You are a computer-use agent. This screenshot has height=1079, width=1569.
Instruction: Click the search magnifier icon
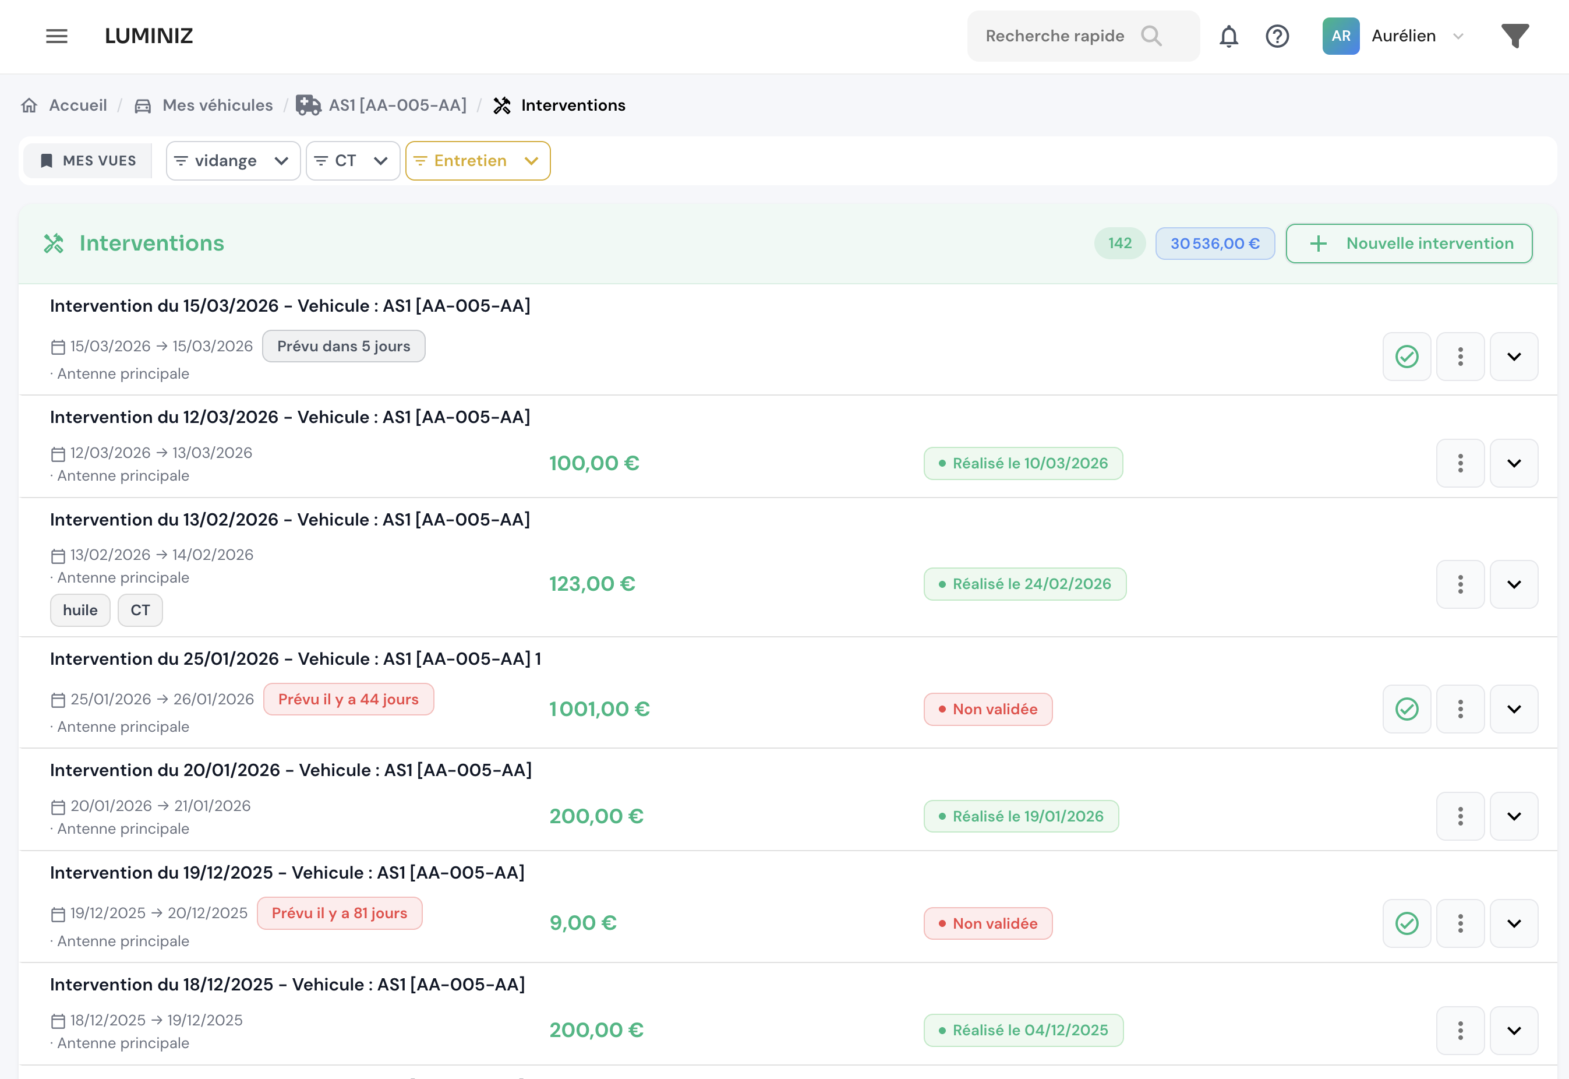tap(1151, 36)
